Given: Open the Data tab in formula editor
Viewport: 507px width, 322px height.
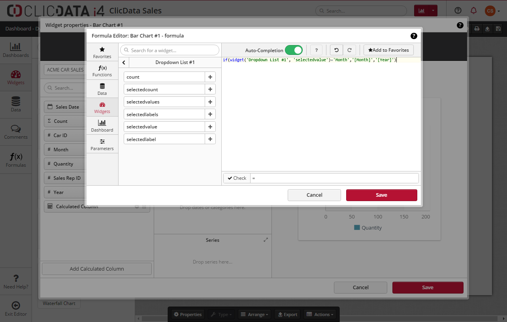Looking at the screenshot, I should click(102, 89).
